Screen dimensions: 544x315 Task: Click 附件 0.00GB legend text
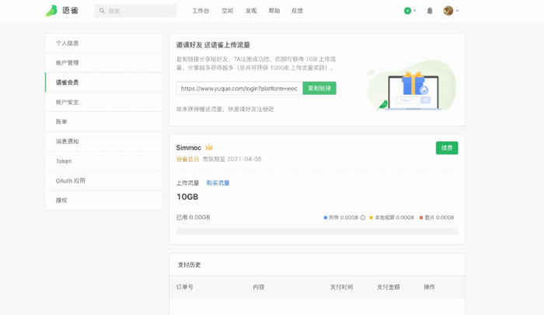pyautogui.click(x=343, y=218)
